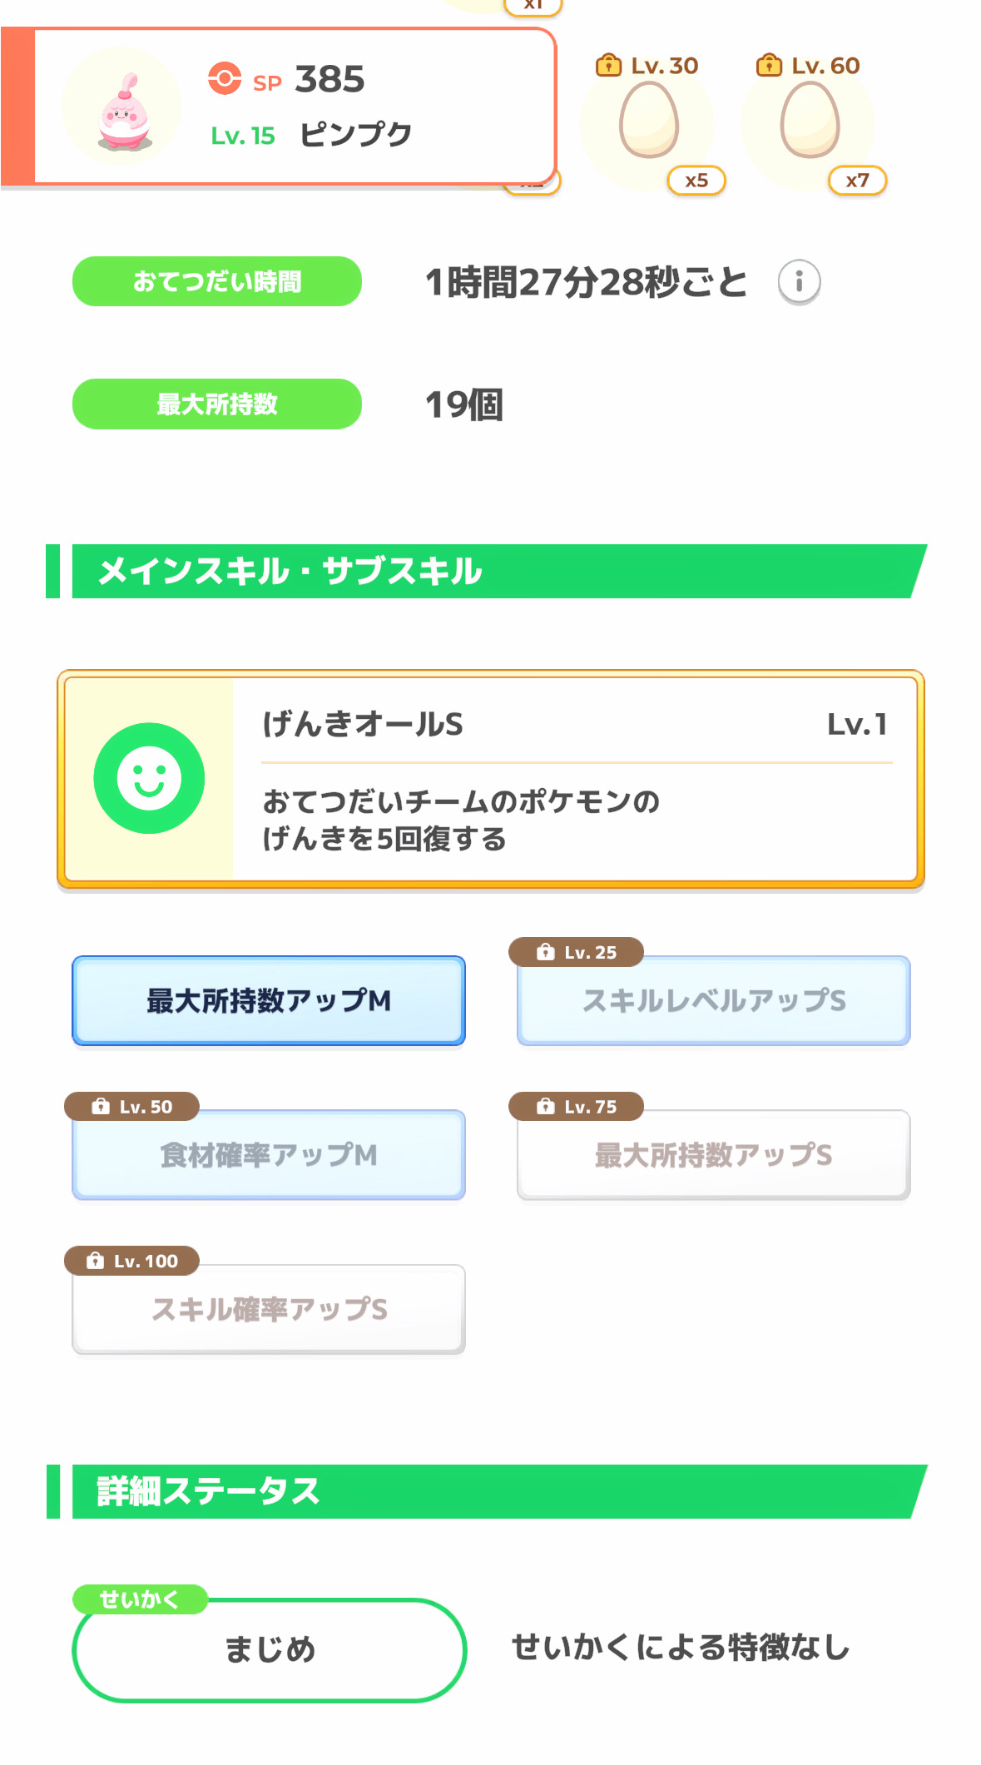Tap the Lv. 25 lock badge
Screen dimensions: 981x1765
577,952
